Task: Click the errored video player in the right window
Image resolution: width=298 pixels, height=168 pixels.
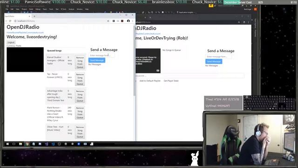Action: coord(148,61)
